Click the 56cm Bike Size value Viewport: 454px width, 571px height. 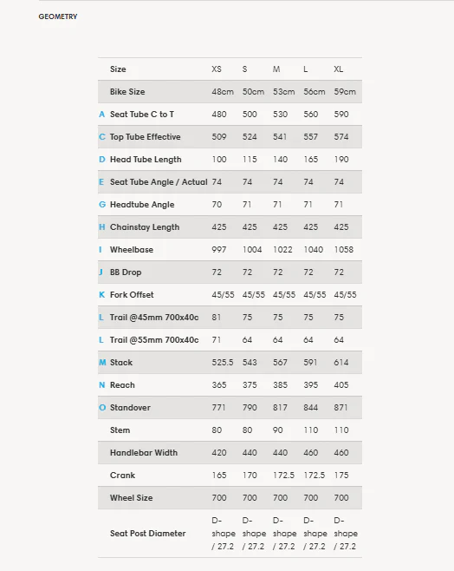click(315, 92)
